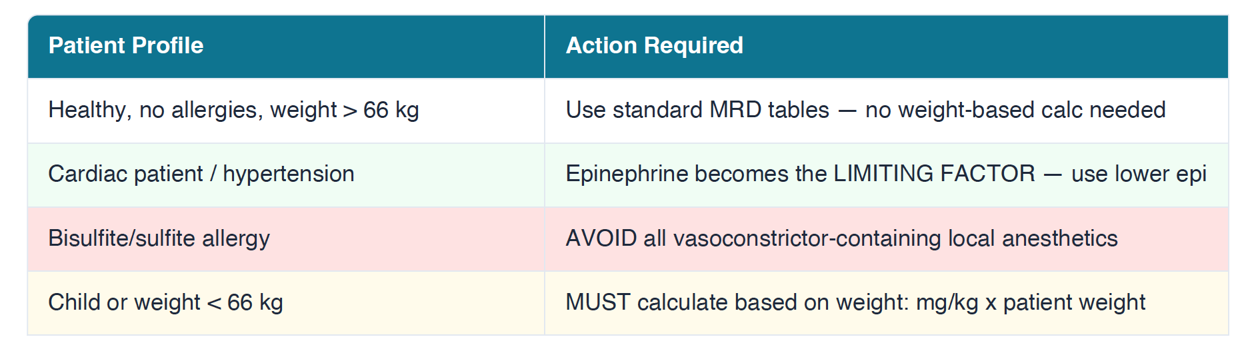Click the MUST calculate based on weight cell
Screen dimensions: 1248x349
(855, 302)
